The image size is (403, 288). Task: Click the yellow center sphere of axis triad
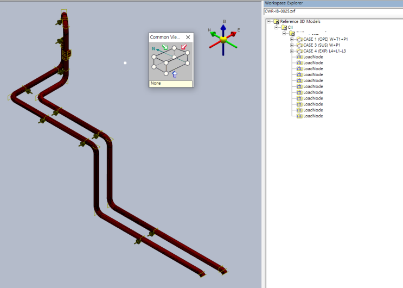point(223,39)
